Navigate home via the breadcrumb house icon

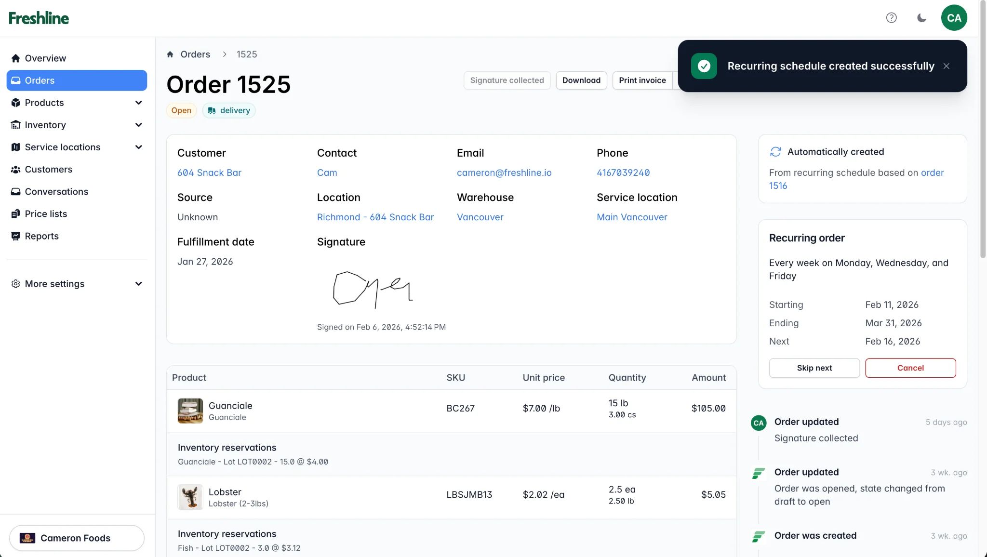(x=171, y=54)
